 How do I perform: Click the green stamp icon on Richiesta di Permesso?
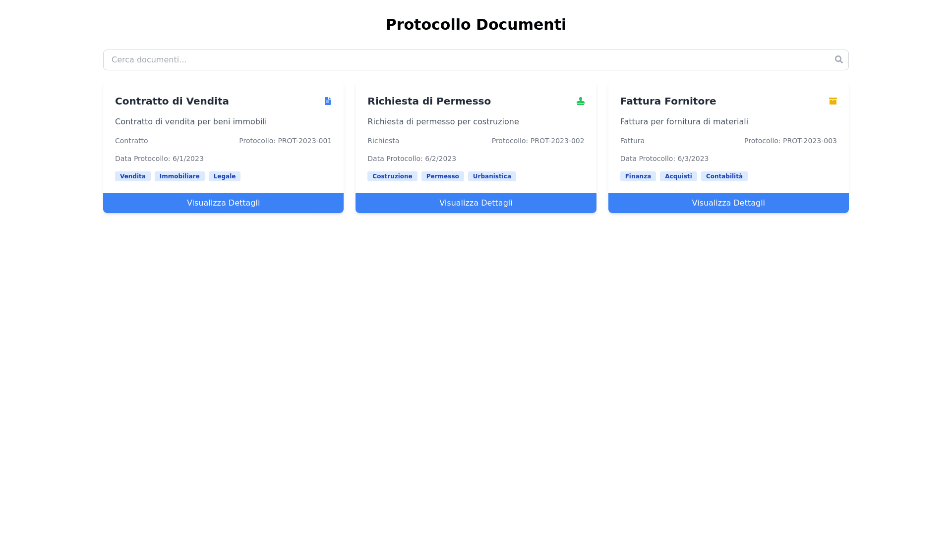click(580, 101)
